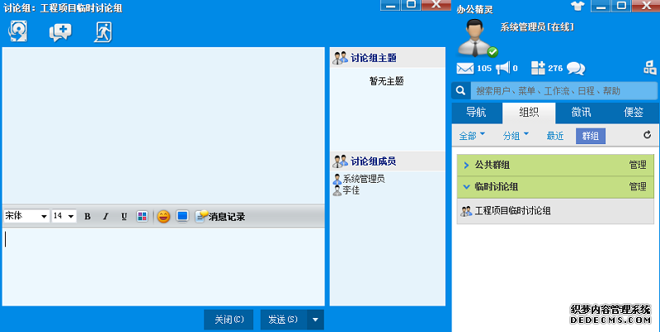This screenshot has height=332, width=660.
Task: Open the send options dropdown arrow
Action: (316, 320)
